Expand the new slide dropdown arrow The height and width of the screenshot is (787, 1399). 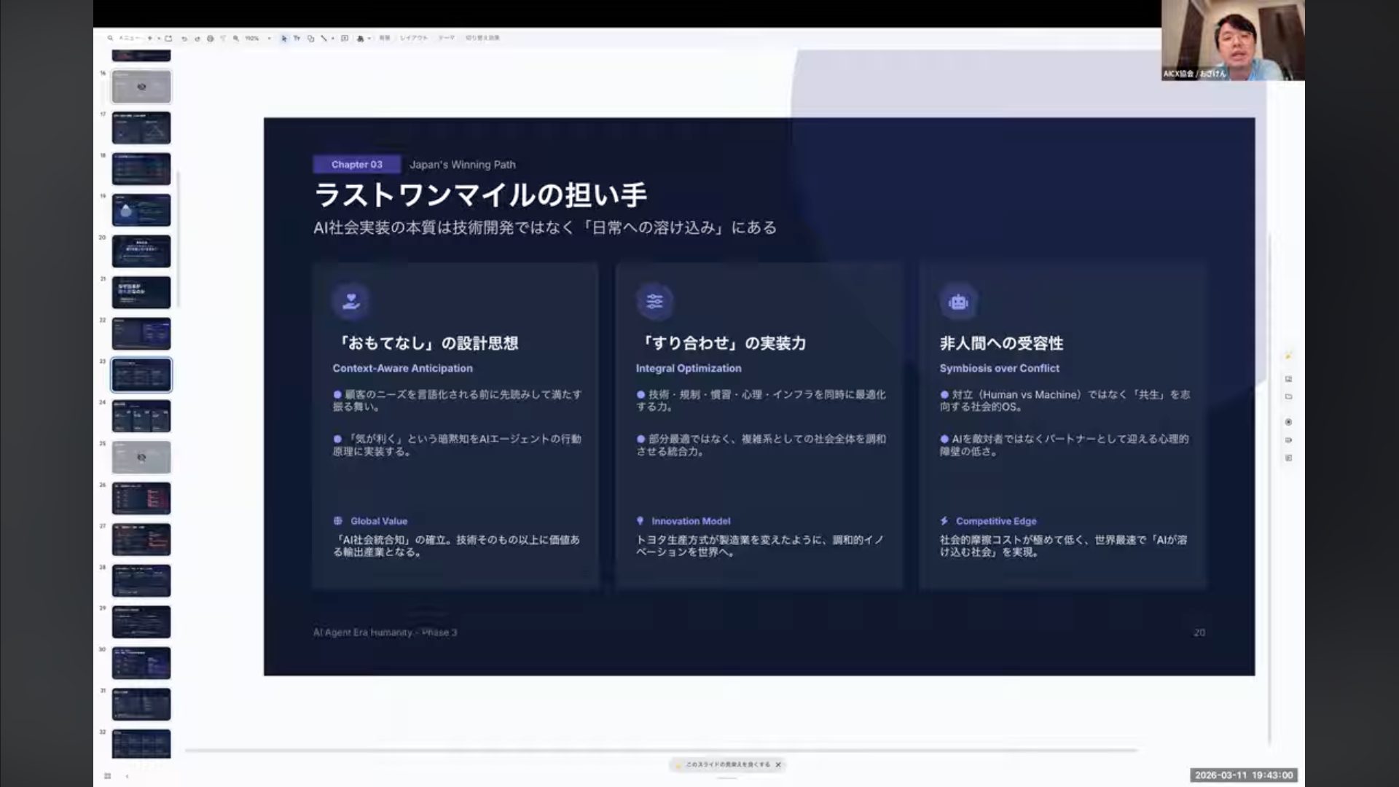pos(159,38)
